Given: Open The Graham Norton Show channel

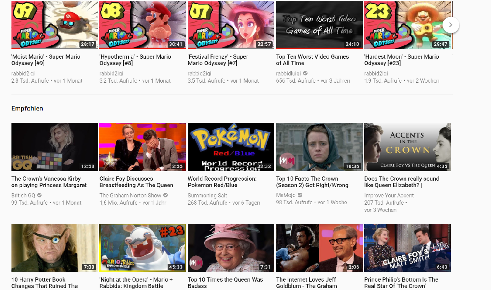Looking at the screenshot, I should pos(130,195).
